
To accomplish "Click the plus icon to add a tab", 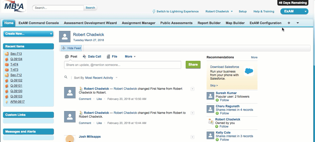I will click(289, 23).
